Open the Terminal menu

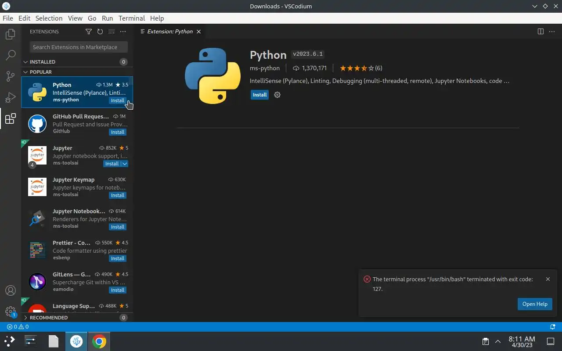coord(132,18)
